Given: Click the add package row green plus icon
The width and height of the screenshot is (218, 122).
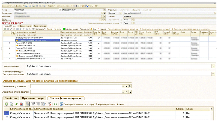Looking at the screenshot, I should tap(7, 104).
